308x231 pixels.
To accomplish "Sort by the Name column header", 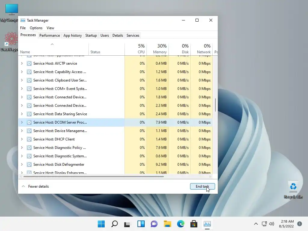I will 54,49.
